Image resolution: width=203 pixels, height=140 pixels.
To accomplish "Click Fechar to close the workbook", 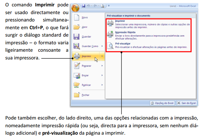I will tap(85, 95).
